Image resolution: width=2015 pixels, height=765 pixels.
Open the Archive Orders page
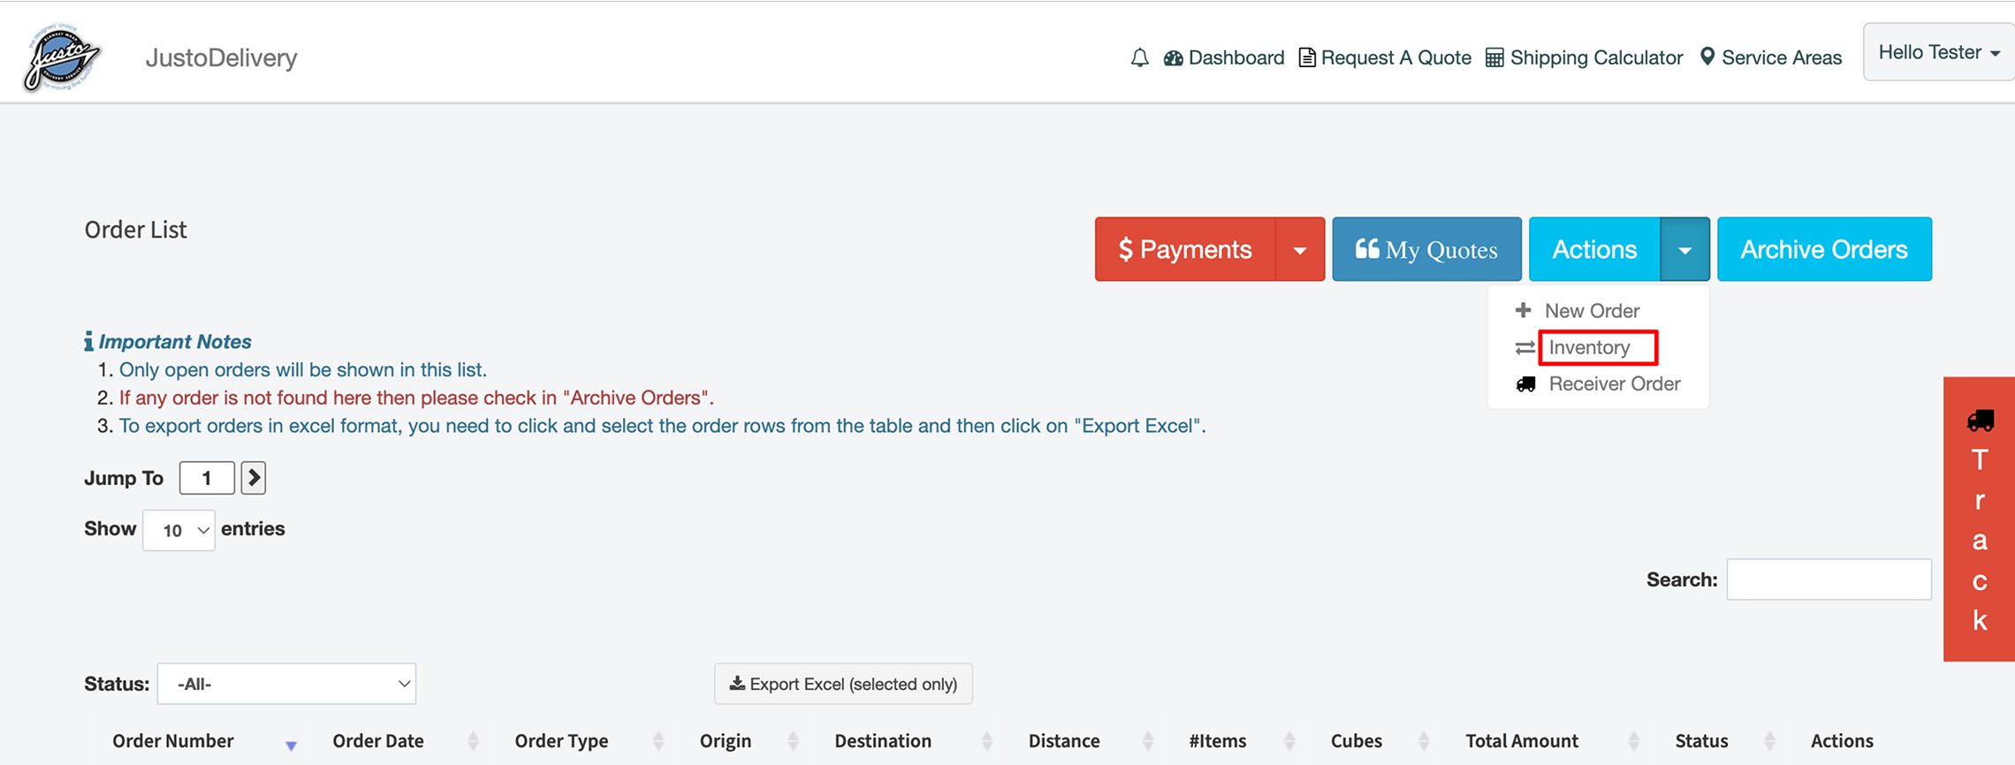[x=1823, y=250]
